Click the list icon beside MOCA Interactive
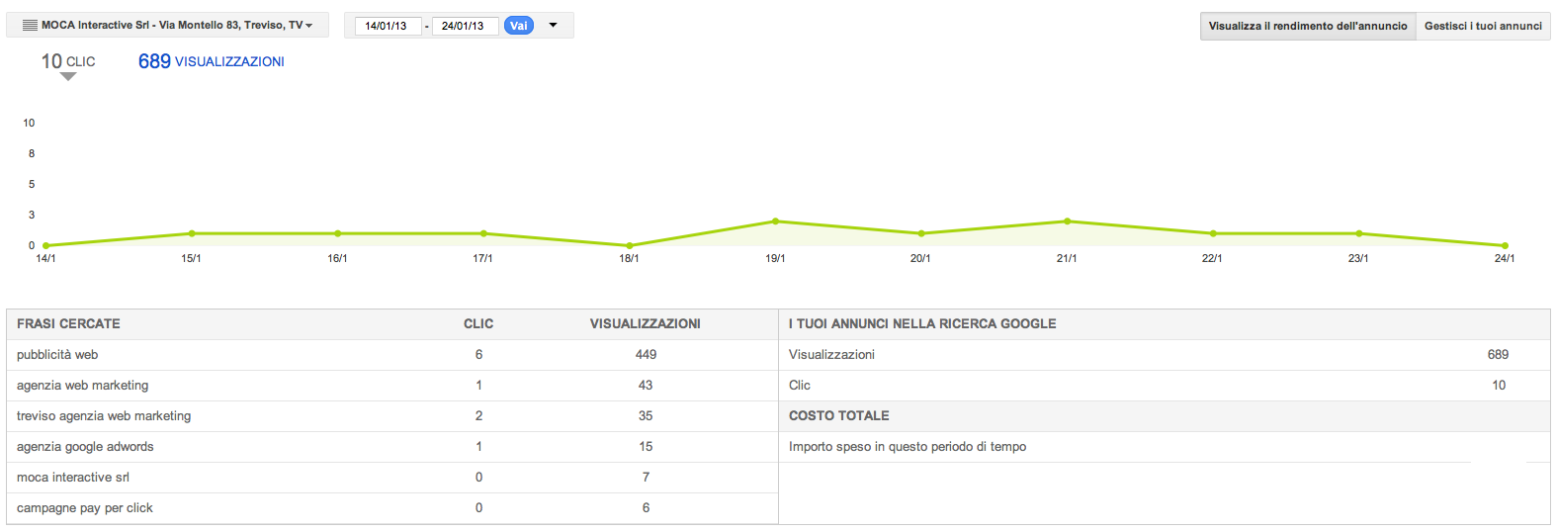1556x531 pixels. [x=30, y=26]
